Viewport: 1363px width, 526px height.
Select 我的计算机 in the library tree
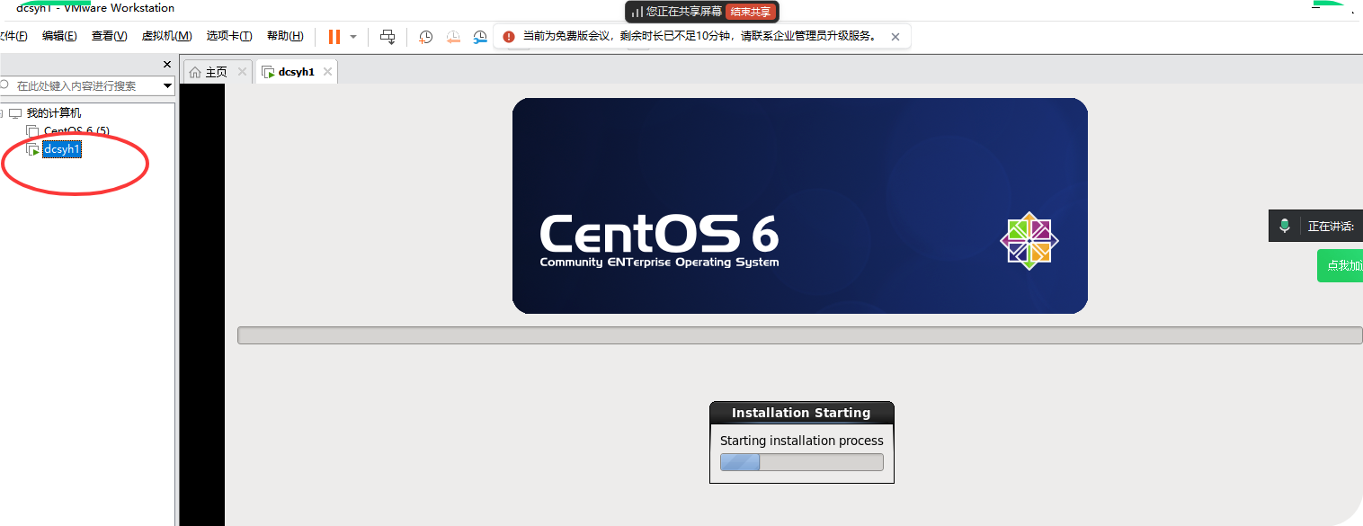pos(53,113)
